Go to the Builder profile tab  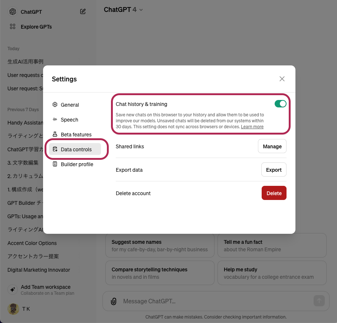75,164
